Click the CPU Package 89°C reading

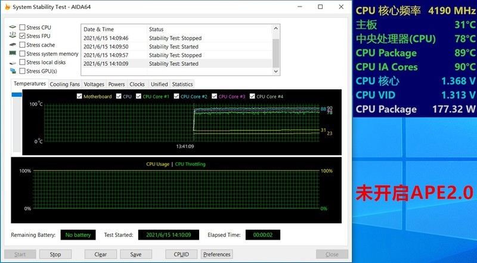tap(465, 52)
